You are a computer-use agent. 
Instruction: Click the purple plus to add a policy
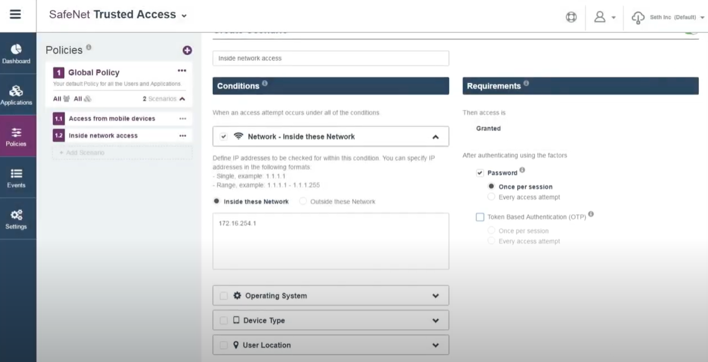(187, 50)
